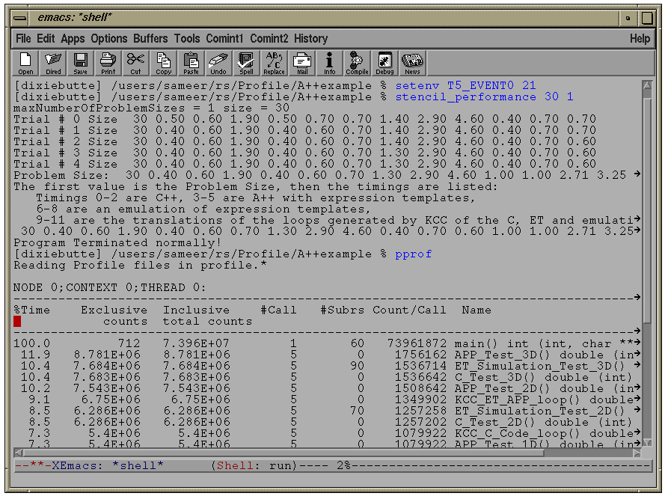Click the 'Shell' mode indicator in modeline
Viewport: 668px width, 499px height.
236,466
